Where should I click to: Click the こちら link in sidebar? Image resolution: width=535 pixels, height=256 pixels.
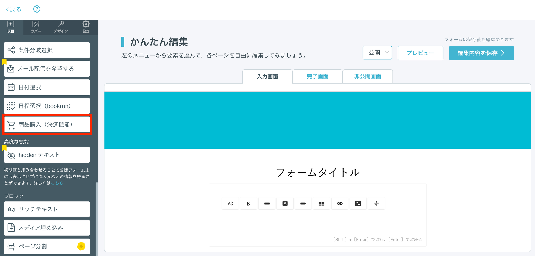click(57, 183)
